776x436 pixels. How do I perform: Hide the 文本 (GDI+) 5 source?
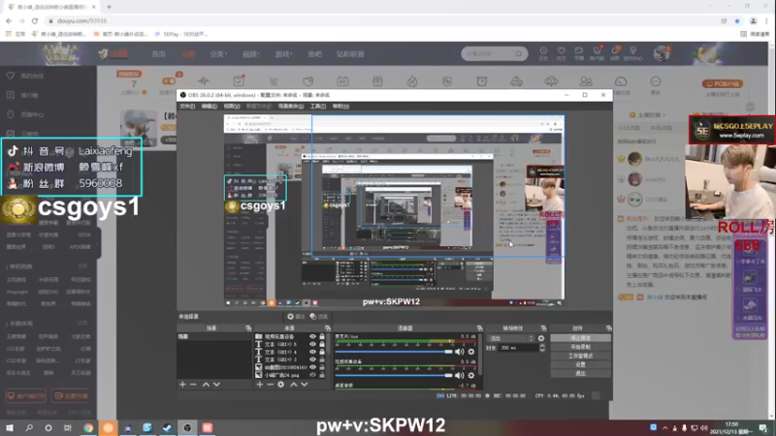[312, 344]
